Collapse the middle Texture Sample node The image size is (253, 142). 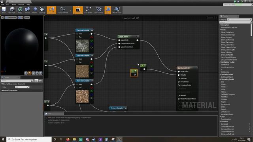coord(92,56)
